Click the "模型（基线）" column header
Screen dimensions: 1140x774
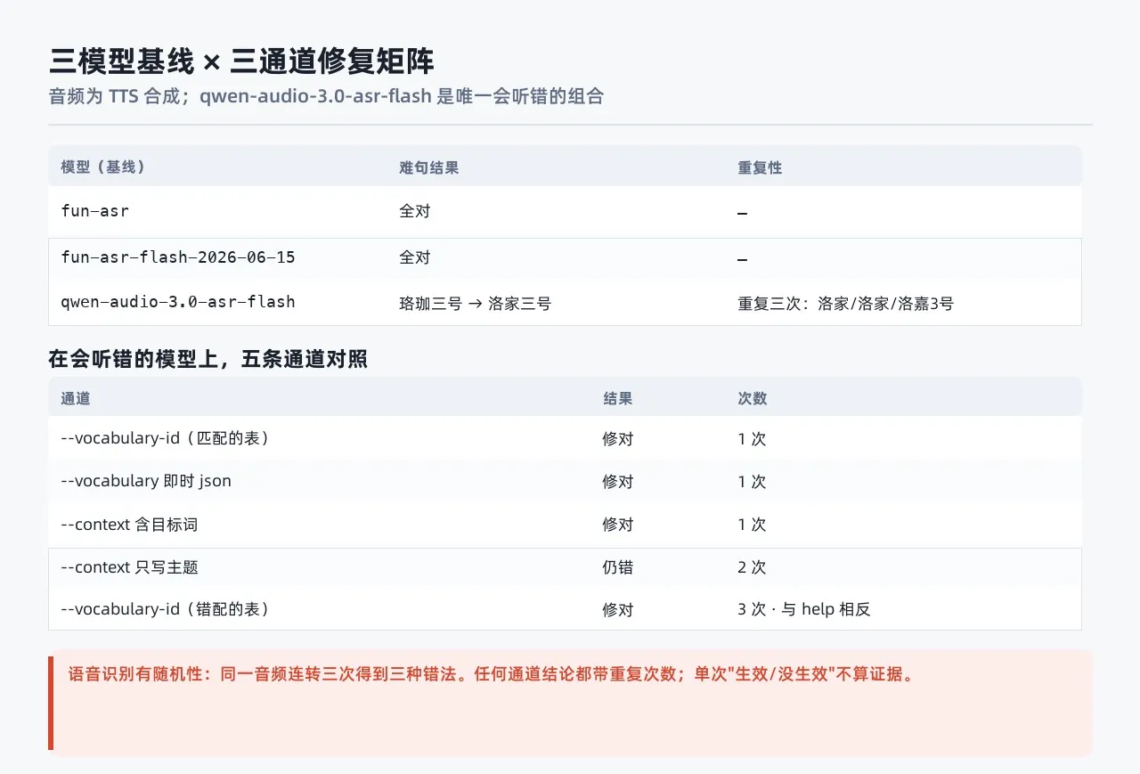click(x=103, y=167)
